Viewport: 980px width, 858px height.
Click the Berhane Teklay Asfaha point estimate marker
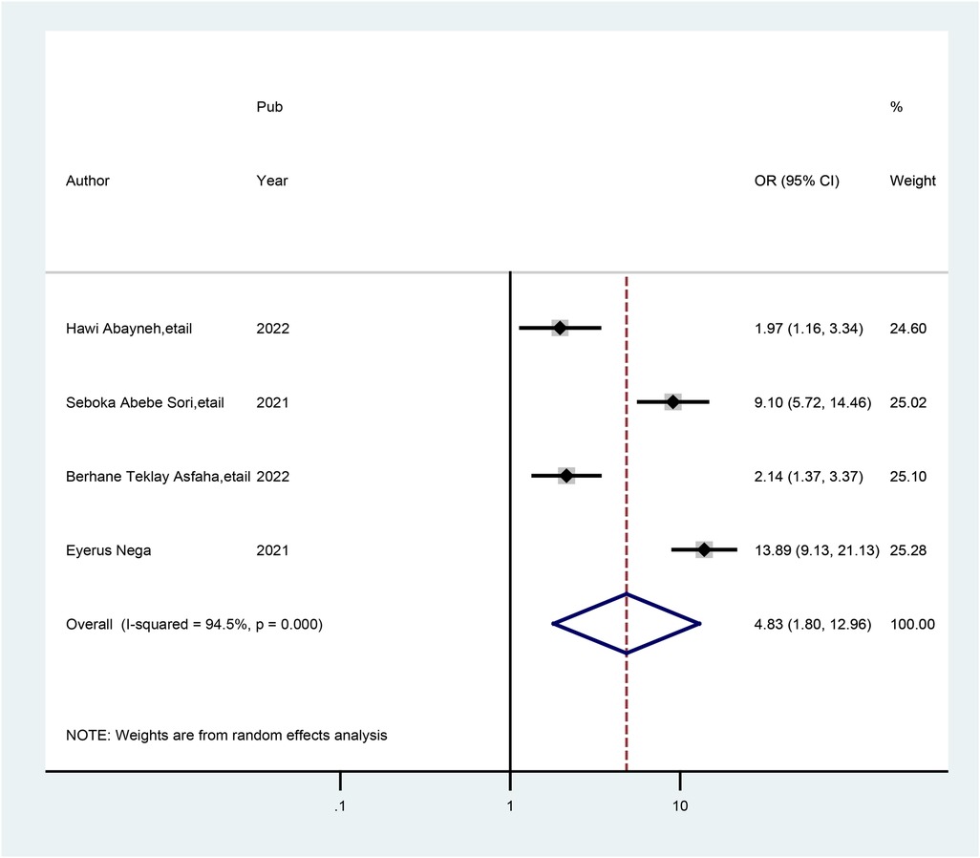pos(566,476)
